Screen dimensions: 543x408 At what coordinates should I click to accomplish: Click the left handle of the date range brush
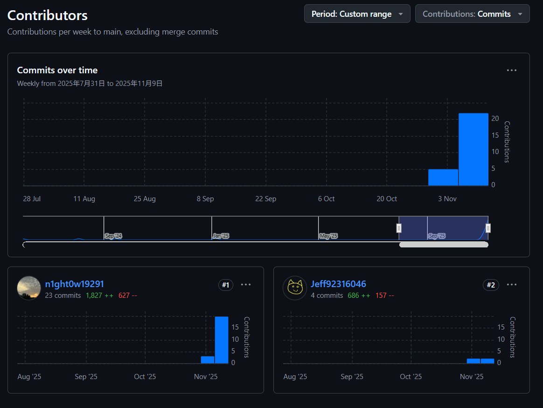point(399,228)
